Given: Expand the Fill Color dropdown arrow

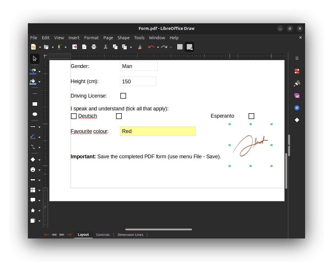Looking at the screenshot, I should [39, 82].
